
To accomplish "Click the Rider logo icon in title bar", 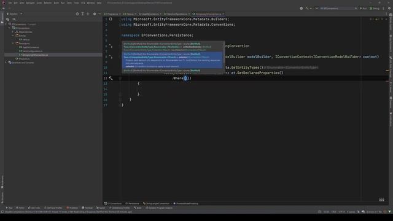I will click(x=4, y=2).
